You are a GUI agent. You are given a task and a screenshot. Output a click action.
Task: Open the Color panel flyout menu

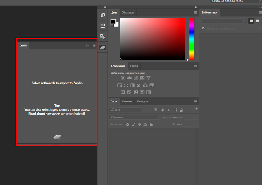[x=196, y=12]
